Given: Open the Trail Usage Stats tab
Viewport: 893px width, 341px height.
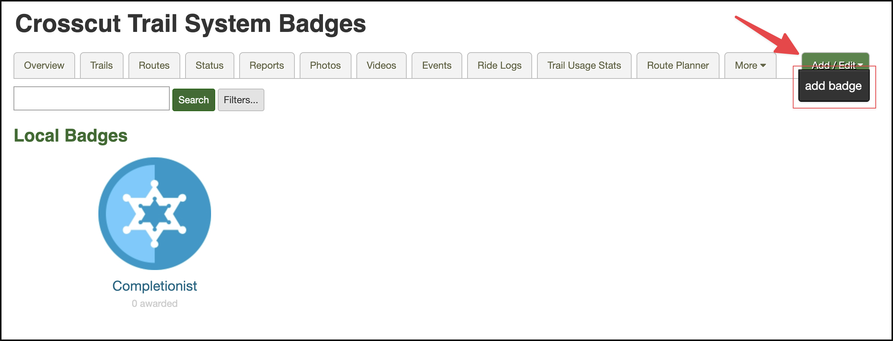Looking at the screenshot, I should (584, 65).
